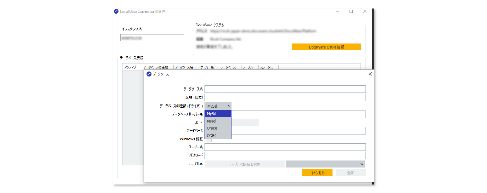Image resolution: width=487 pixels, height=193 pixels.
Task: Select ODBC driver option
Action: point(218,136)
